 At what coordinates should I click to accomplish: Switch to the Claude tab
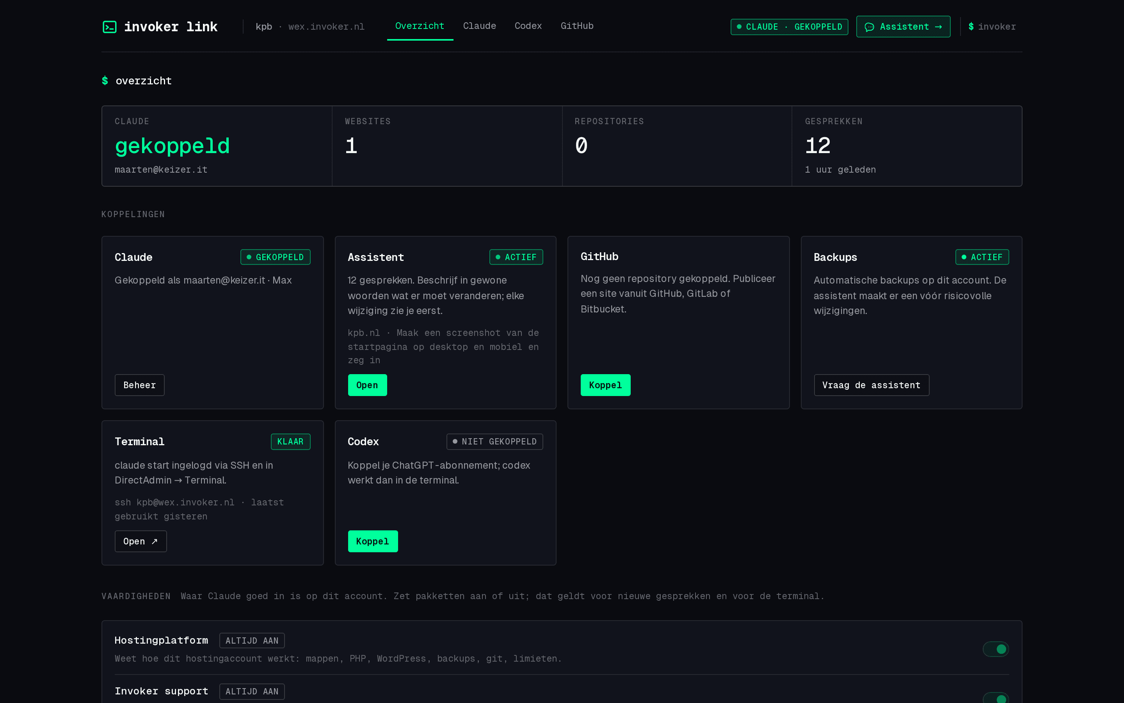(x=479, y=26)
